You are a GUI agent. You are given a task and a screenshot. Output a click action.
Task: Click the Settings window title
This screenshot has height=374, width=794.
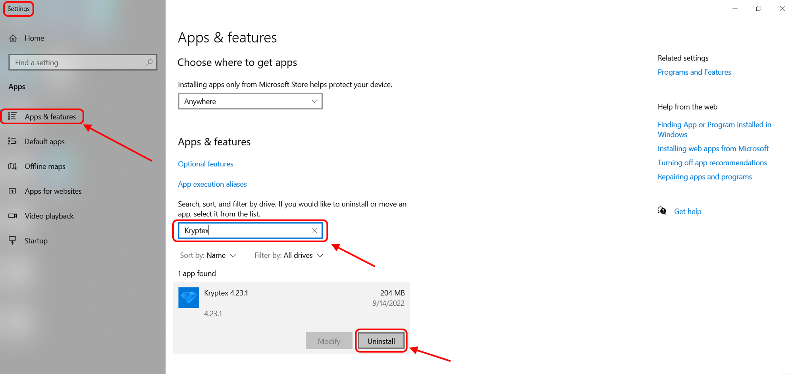point(19,9)
